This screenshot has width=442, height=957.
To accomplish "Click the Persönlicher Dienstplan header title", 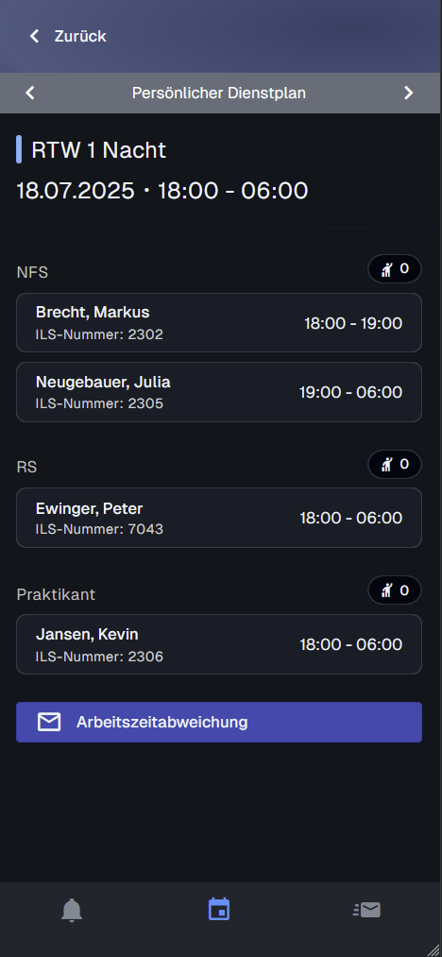I will [x=219, y=93].
